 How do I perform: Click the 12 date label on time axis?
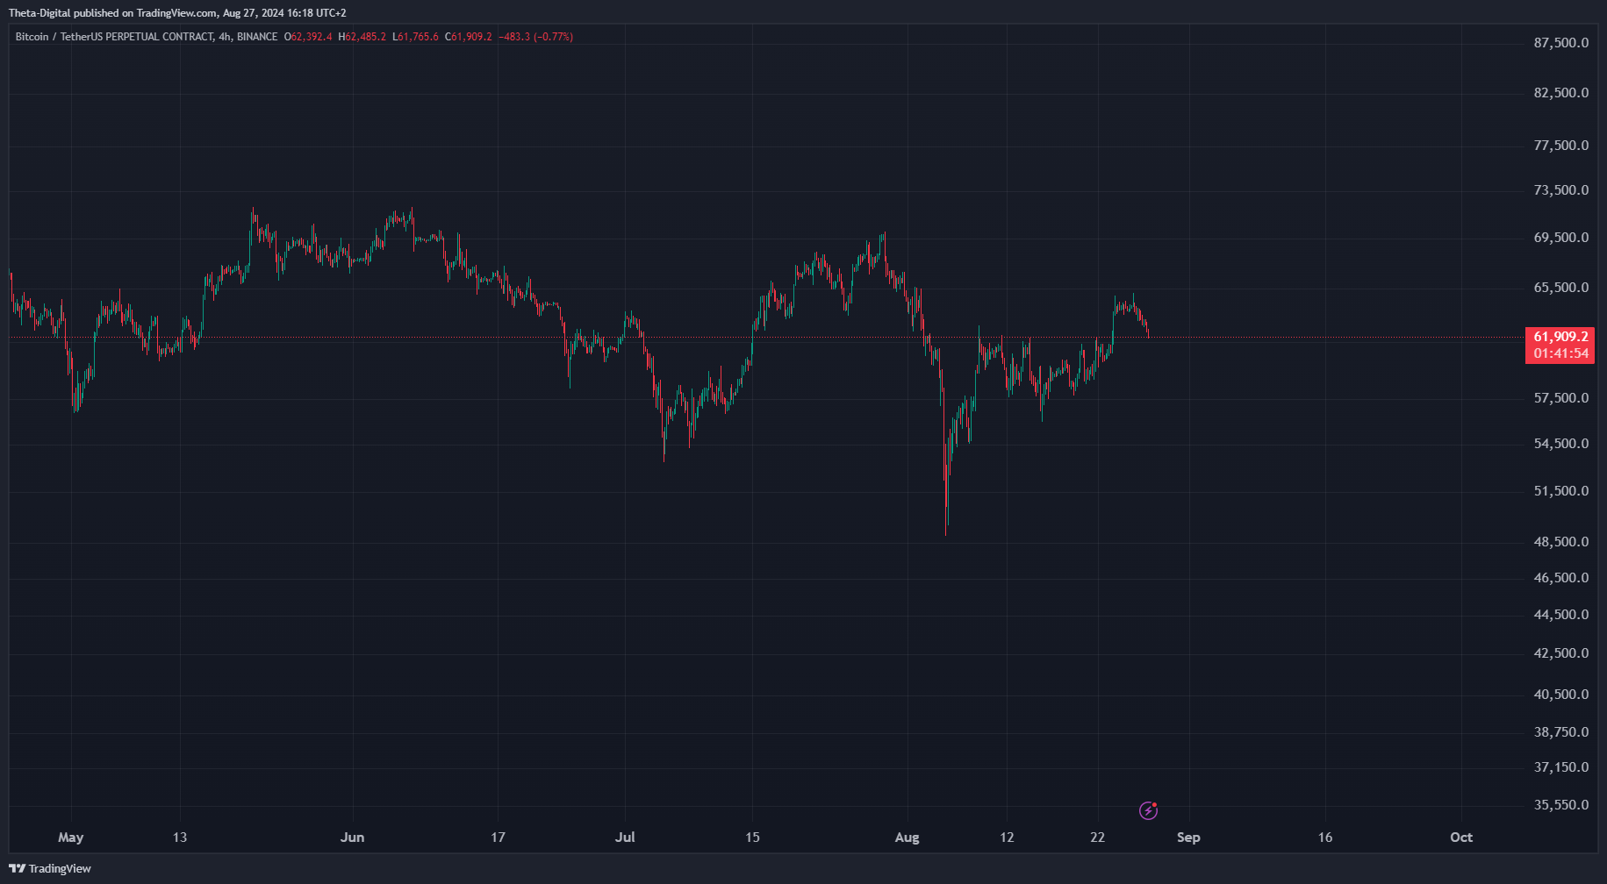pos(1007,838)
